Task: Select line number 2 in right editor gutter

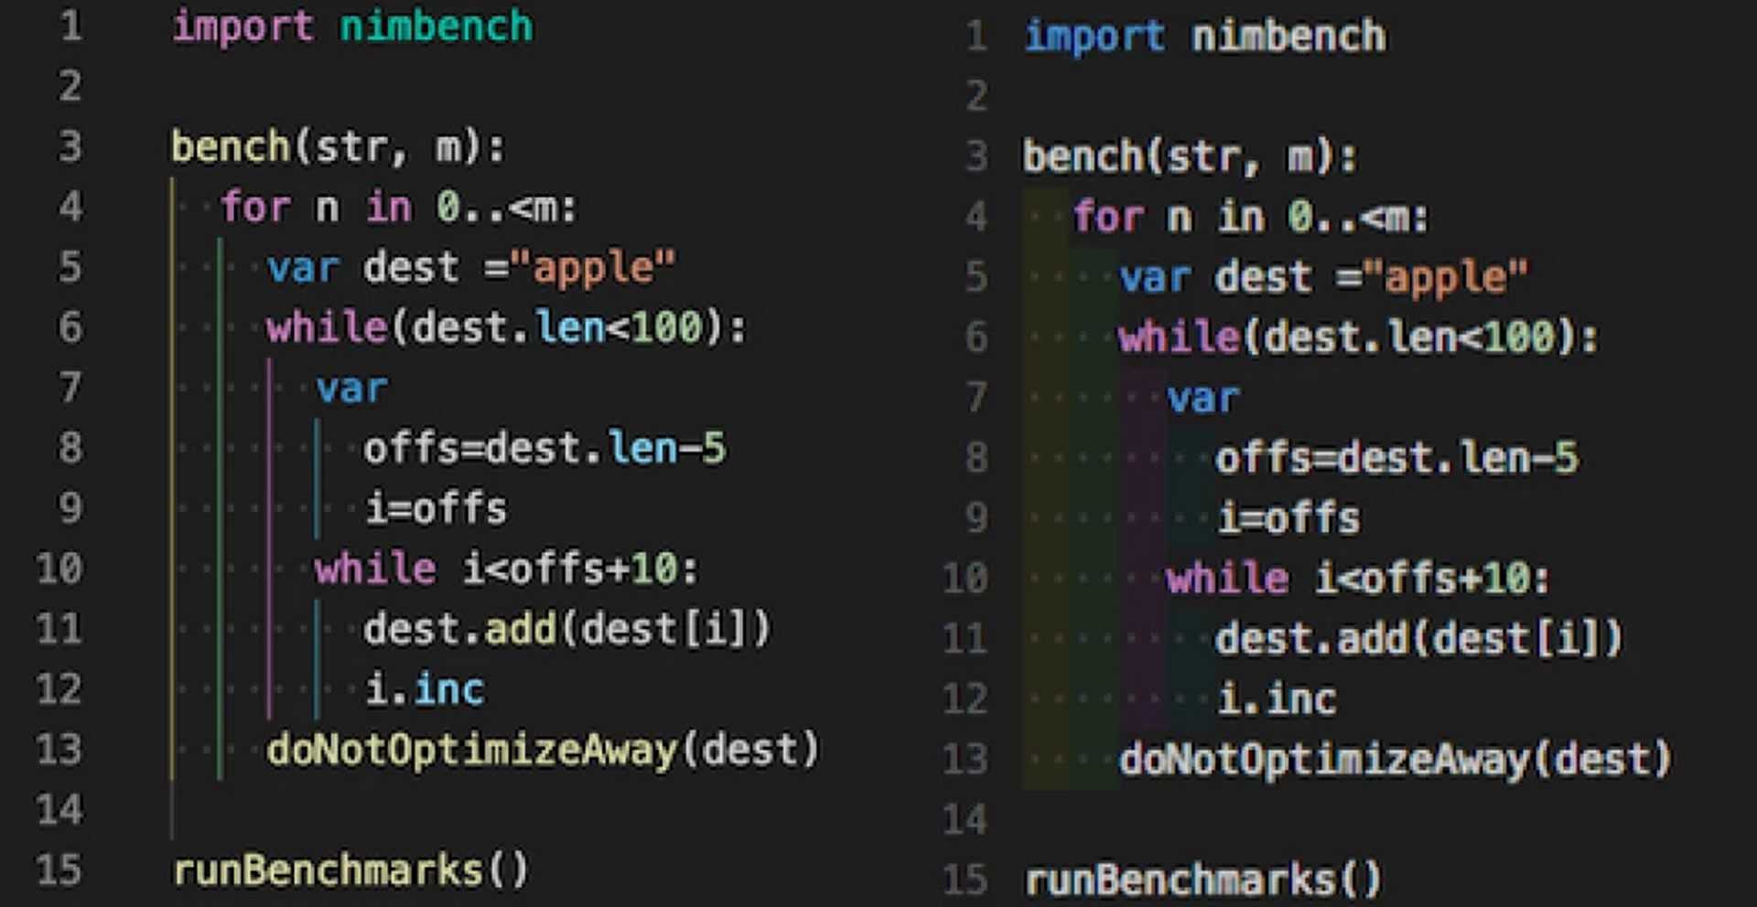Action: click(x=976, y=97)
